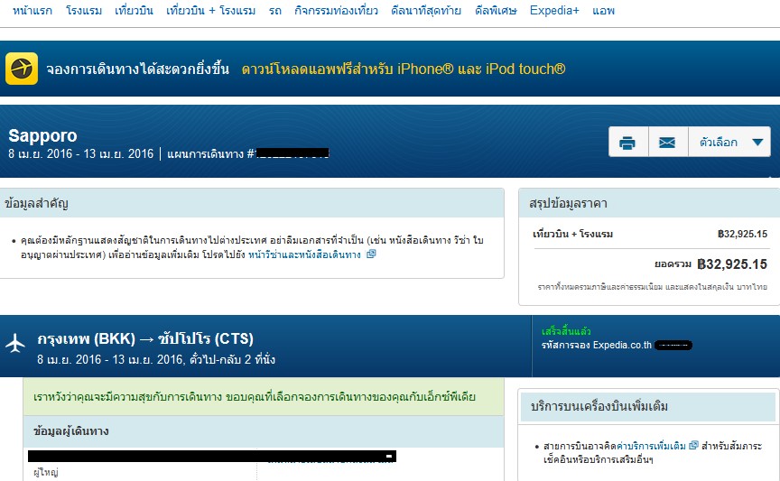Go to ดีลพิเศษ special deals

pos(496,11)
